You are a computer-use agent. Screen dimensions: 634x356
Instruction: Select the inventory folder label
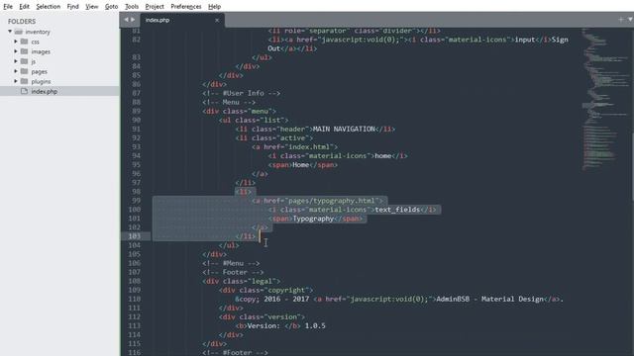coord(38,32)
